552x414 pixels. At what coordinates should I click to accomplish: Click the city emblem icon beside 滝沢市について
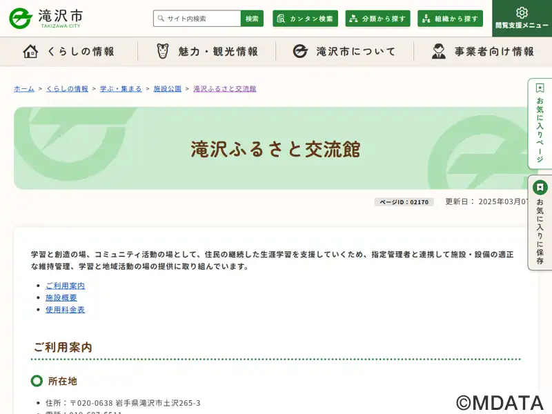[x=300, y=51]
